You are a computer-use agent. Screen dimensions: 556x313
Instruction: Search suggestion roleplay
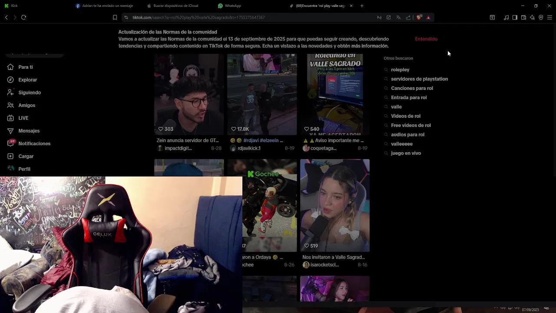[x=400, y=70]
